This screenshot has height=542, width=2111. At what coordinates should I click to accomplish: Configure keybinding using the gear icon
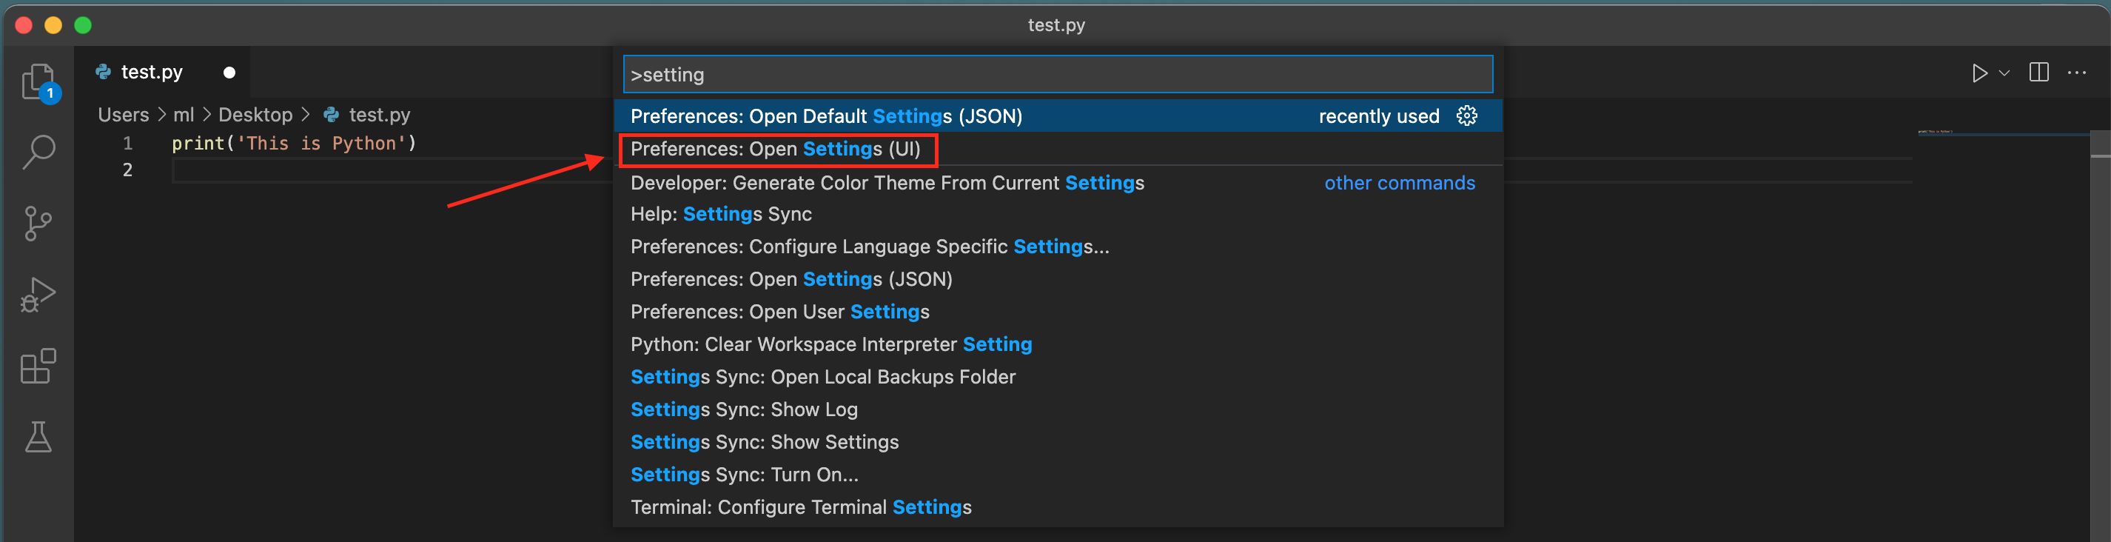tap(1467, 116)
